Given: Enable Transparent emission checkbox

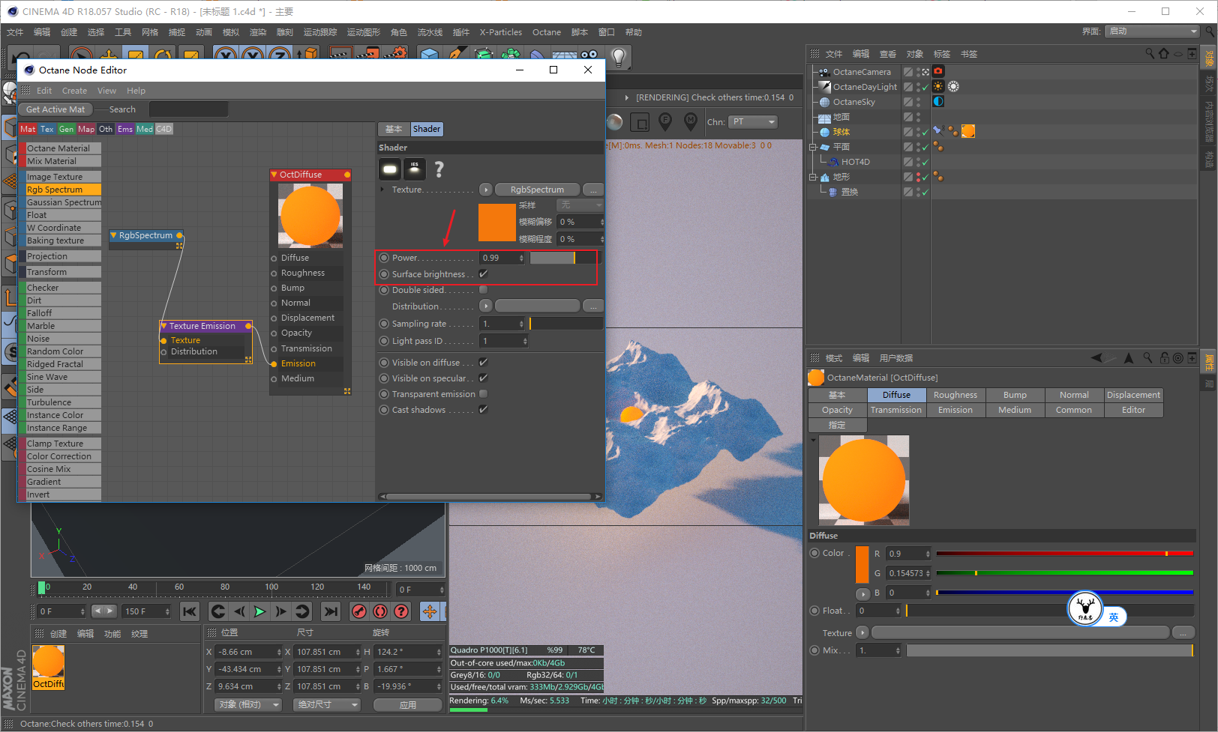Looking at the screenshot, I should 483,393.
